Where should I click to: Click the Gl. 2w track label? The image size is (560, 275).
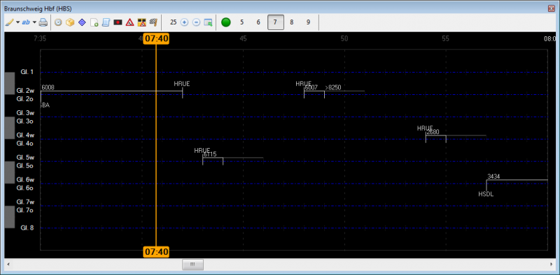coord(25,91)
